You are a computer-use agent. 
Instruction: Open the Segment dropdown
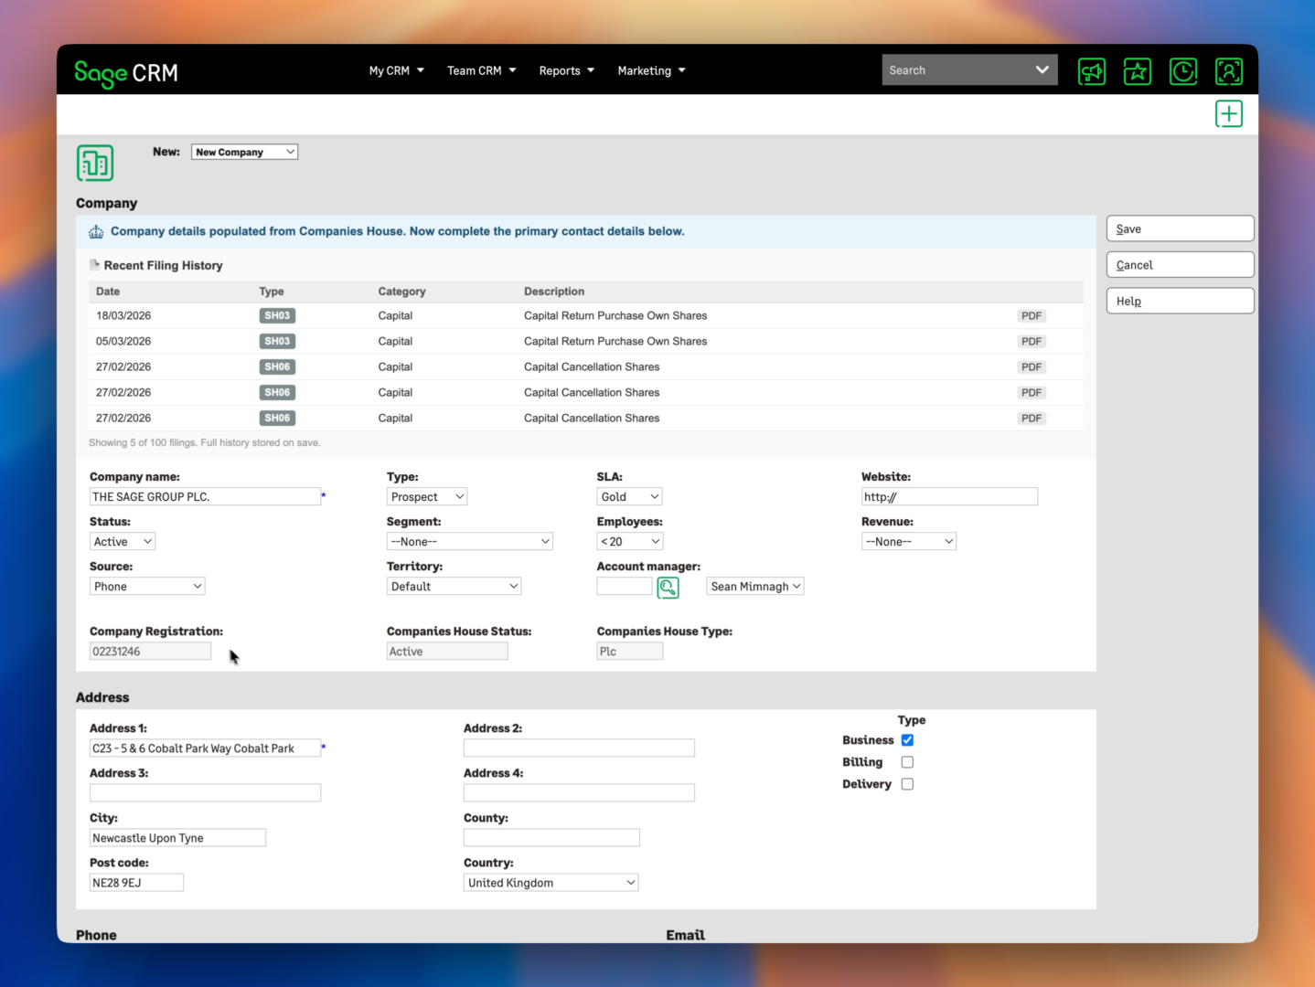[469, 541]
